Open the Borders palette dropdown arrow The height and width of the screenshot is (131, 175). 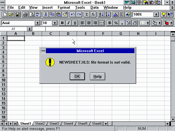coord(148,23)
